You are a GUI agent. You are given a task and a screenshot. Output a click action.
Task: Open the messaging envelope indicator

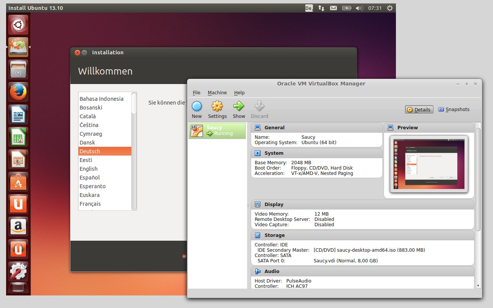[x=333, y=8]
